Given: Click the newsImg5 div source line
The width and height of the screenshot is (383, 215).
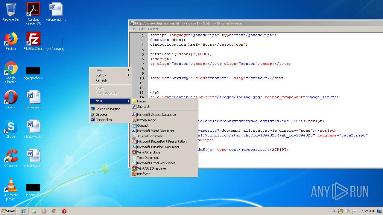Looking at the screenshot, I should pos(217,78).
